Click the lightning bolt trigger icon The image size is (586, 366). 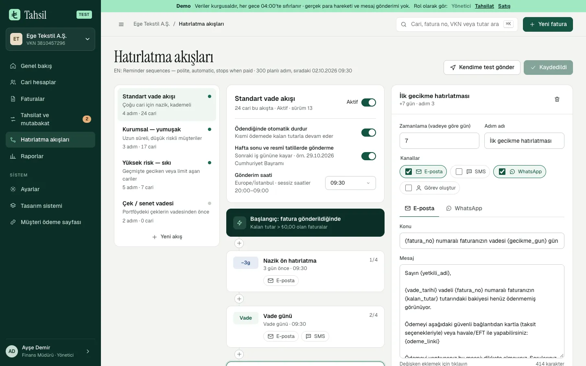[239, 223]
